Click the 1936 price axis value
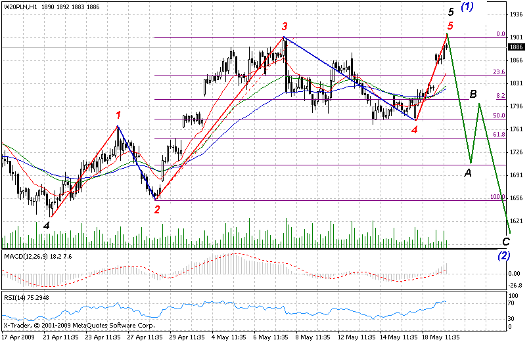This screenshot has width=531, height=342. coord(516,14)
